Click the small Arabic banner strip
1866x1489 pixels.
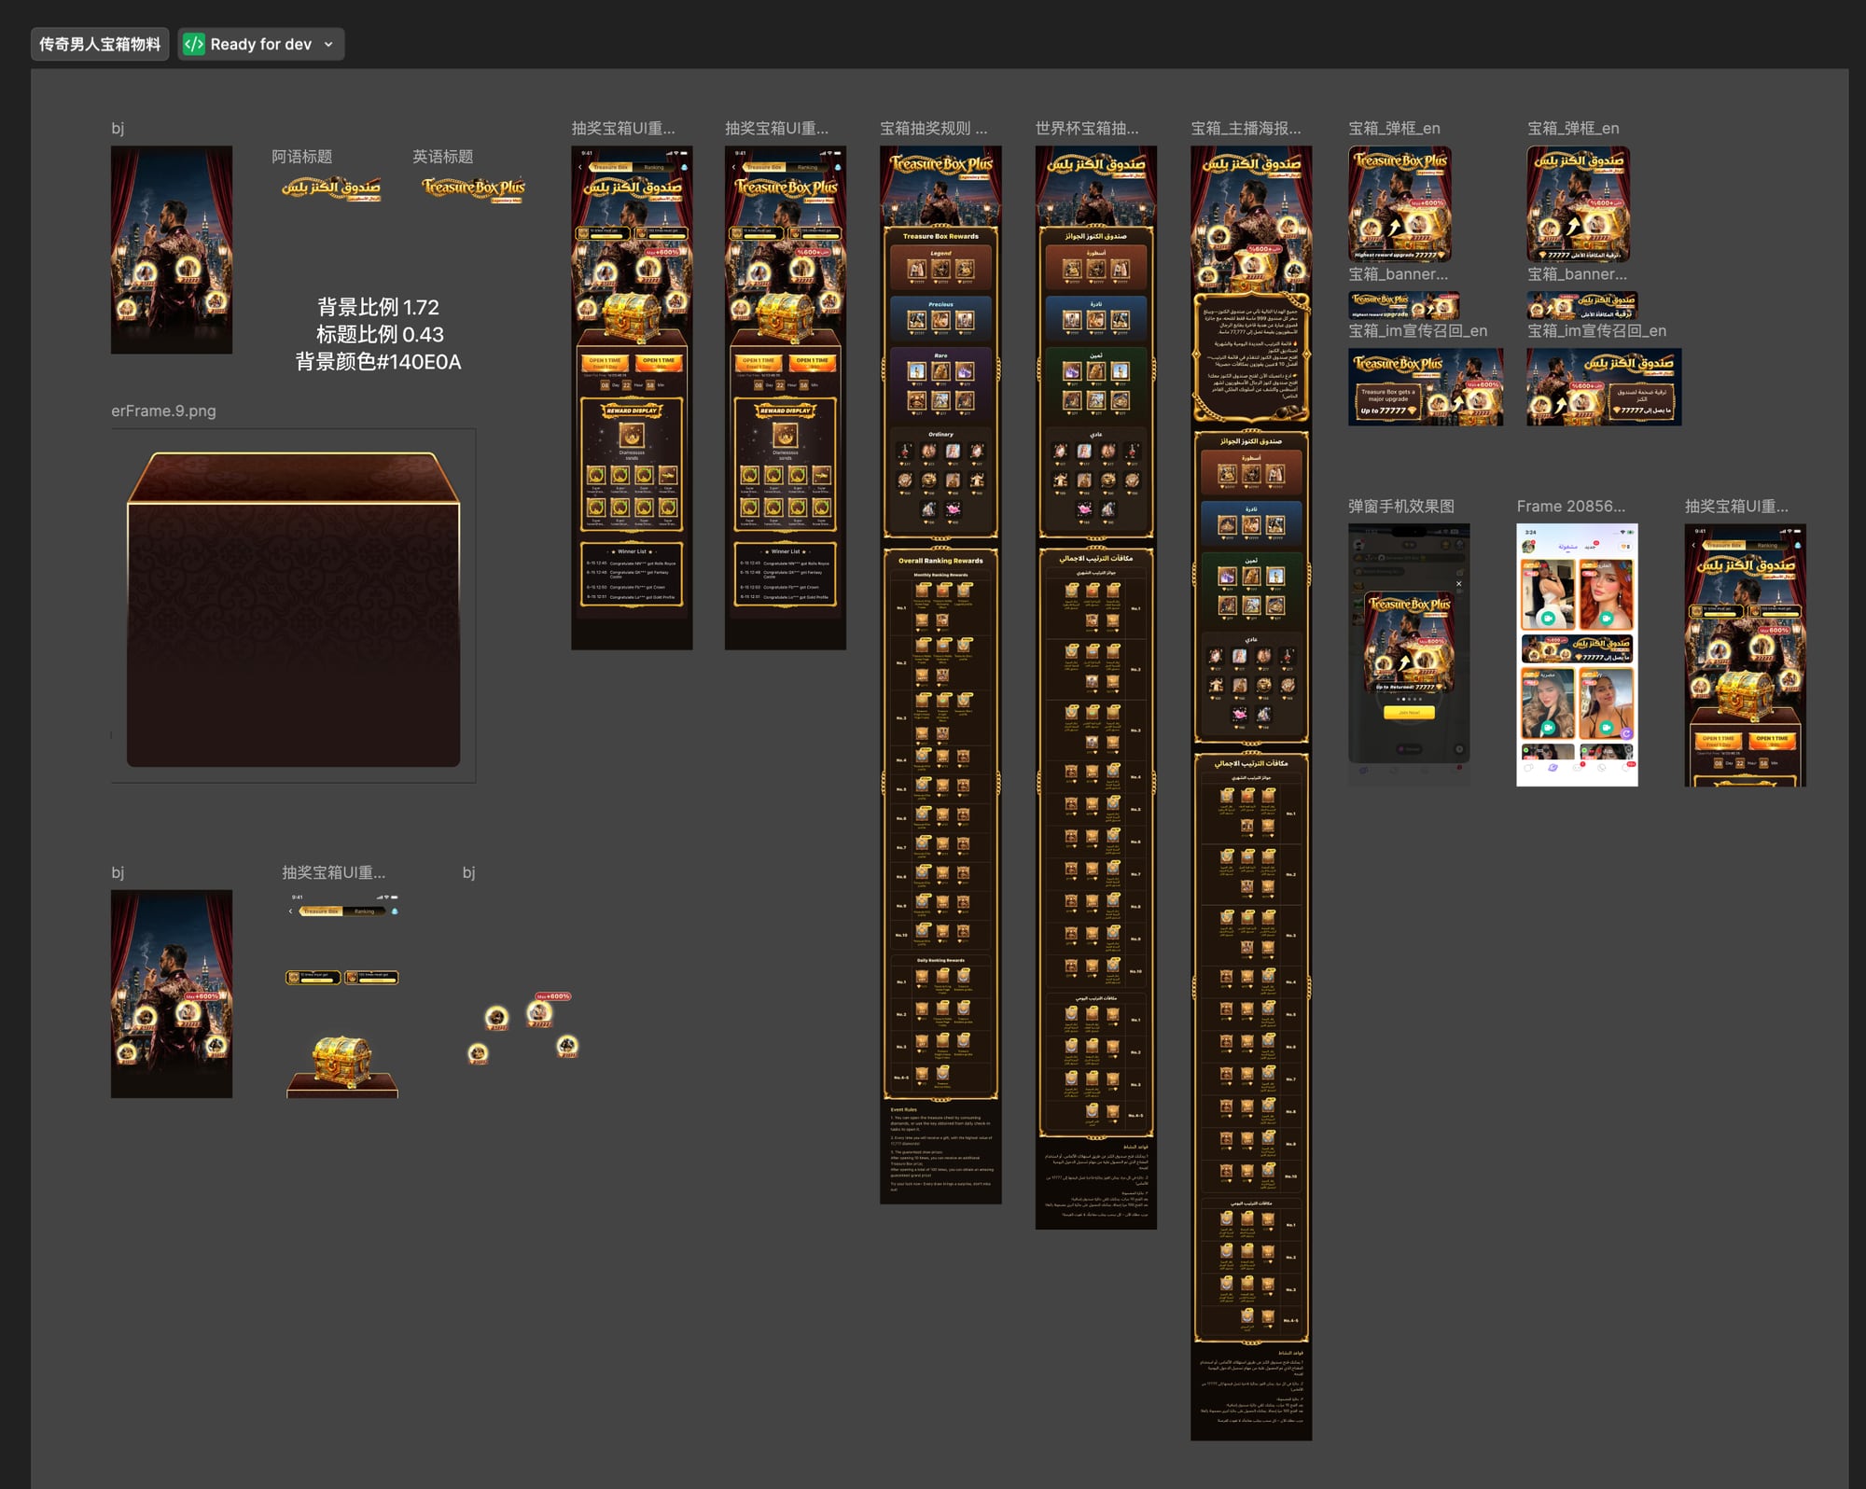(1581, 305)
